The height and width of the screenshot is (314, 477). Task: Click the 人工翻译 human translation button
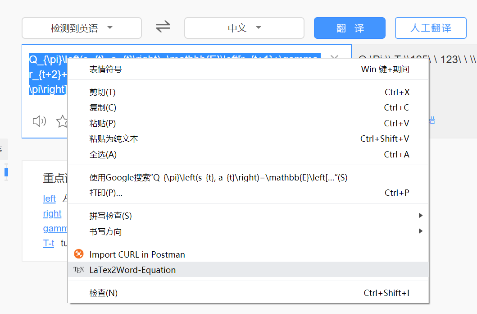click(x=430, y=28)
